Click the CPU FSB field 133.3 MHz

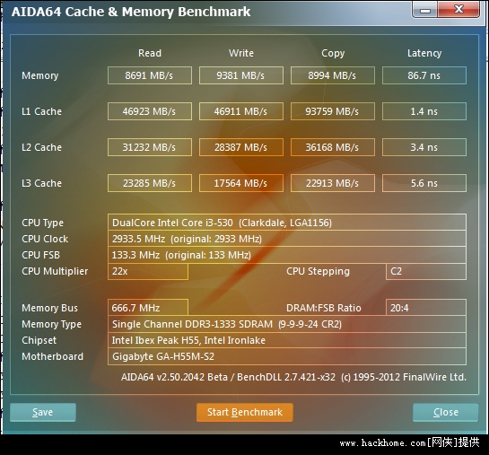[287, 255]
